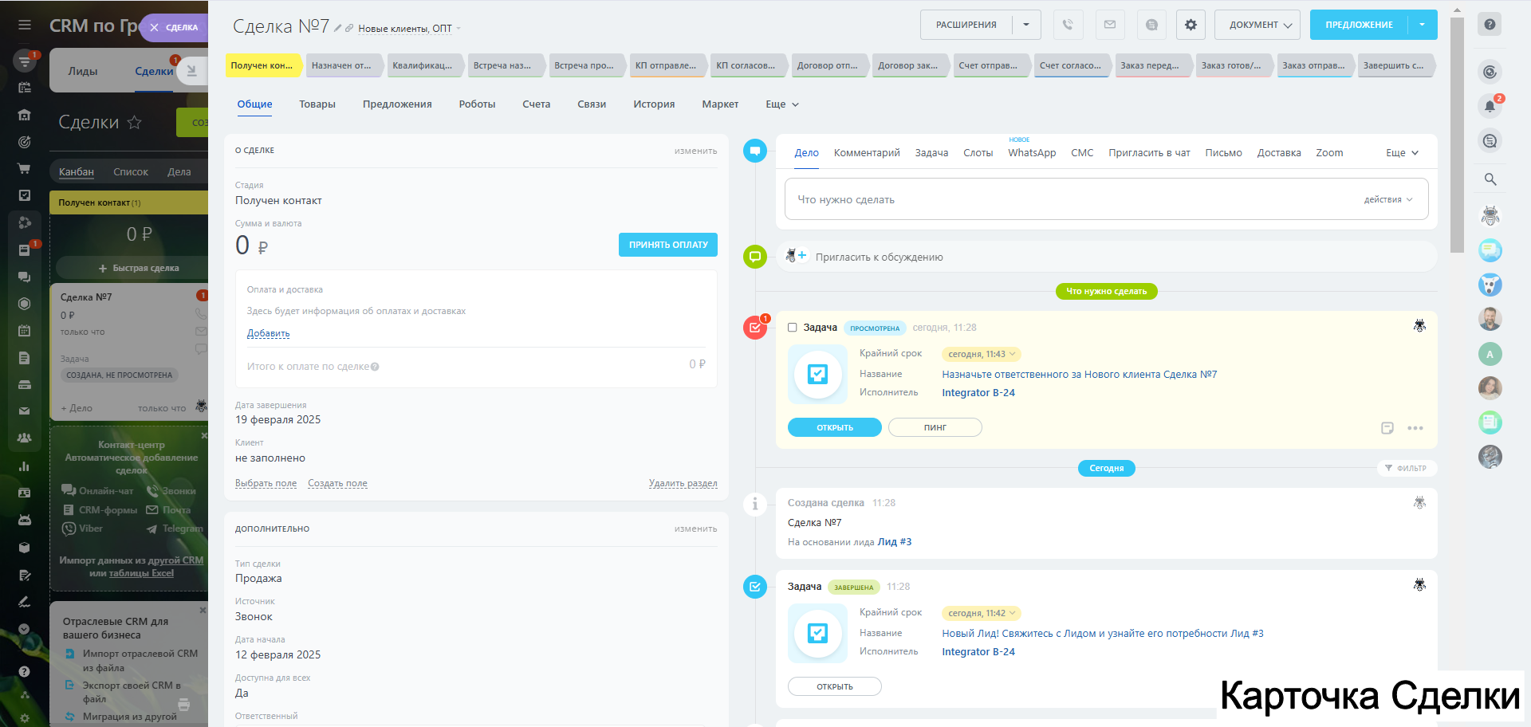Expand the ДОКУМЕНТ dropdown
The height and width of the screenshot is (727, 1531).
pyautogui.click(x=1257, y=25)
